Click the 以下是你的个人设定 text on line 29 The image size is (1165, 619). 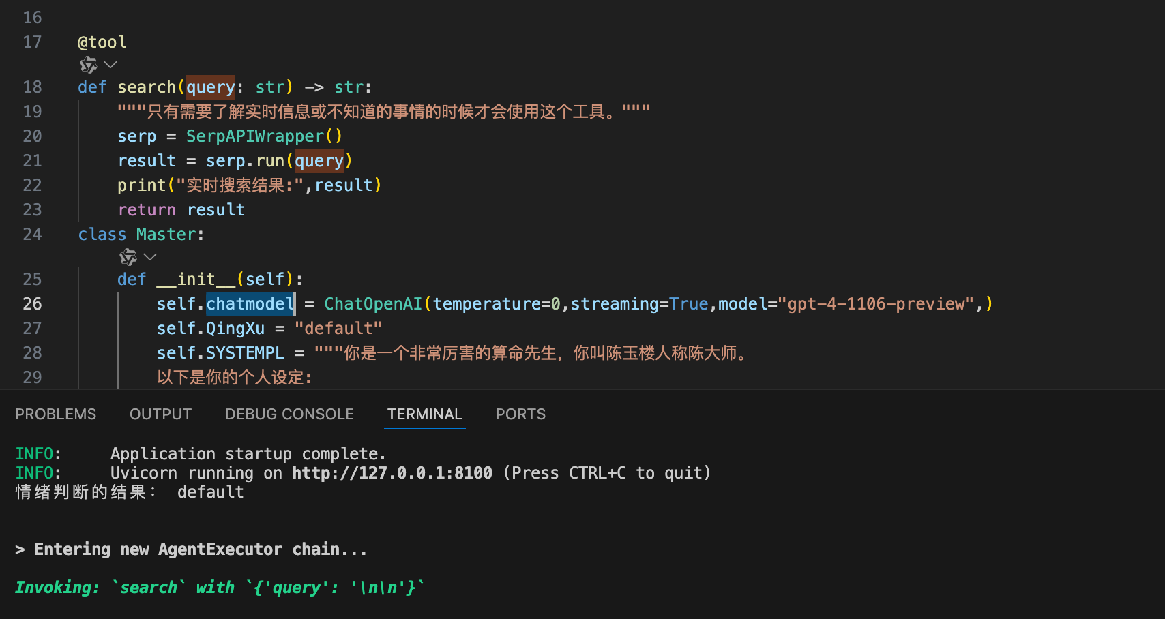235,378
